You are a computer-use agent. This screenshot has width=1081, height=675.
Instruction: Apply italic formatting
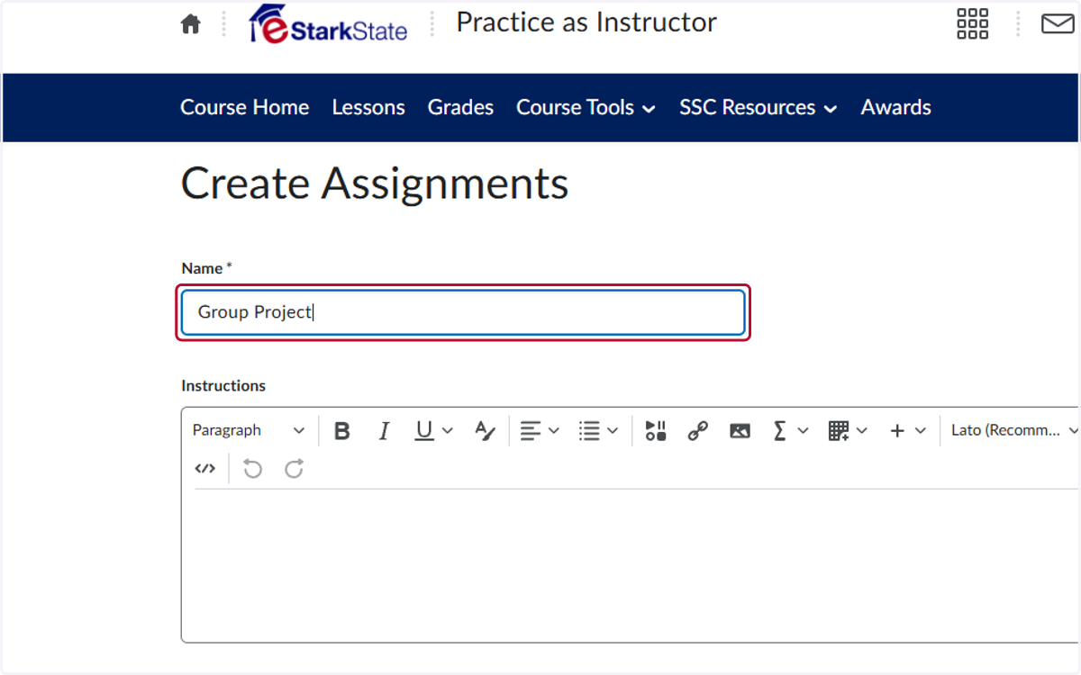(384, 431)
